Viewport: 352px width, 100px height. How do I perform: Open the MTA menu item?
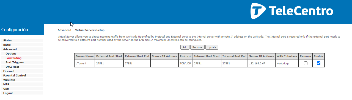pyautogui.click(x=6, y=84)
